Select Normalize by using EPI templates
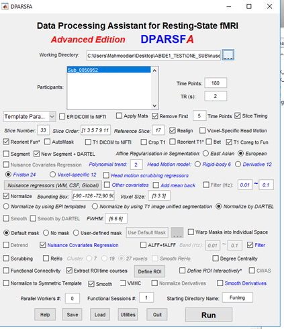Image resolution: width=284 pixels, height=329 pixels. [x=6, y=206]
